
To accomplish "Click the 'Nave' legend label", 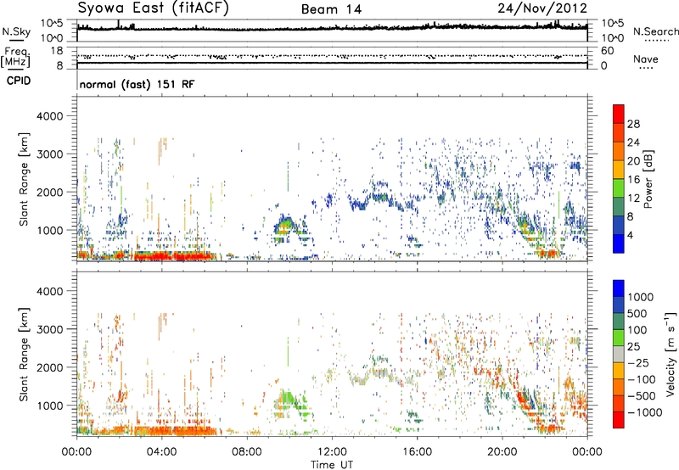I will click(646, 59).
